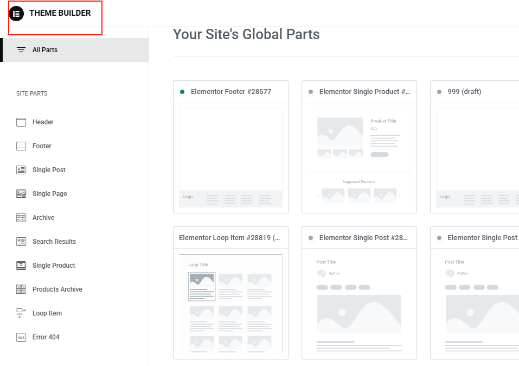
Task: Open the Elementor Single Product template title
Action: pos(364,92)
